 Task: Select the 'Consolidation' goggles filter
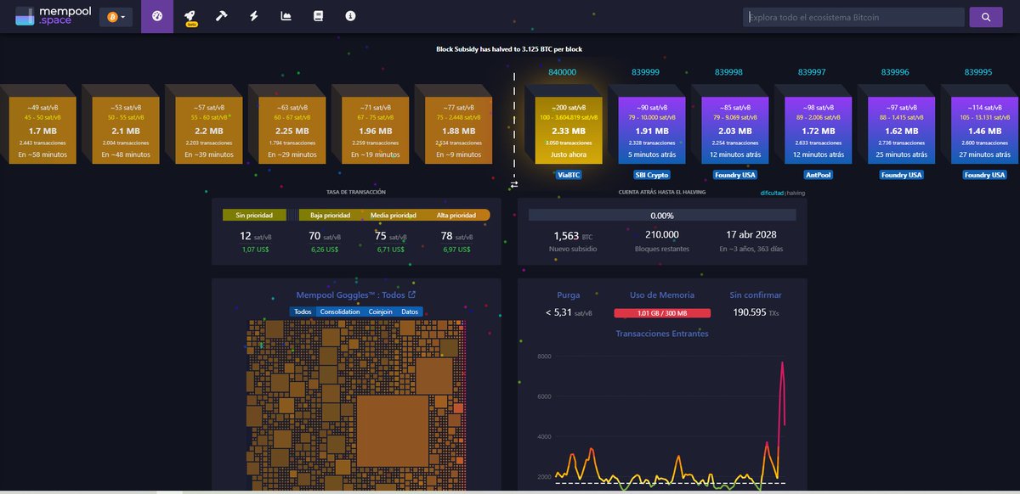pos(340,312)
